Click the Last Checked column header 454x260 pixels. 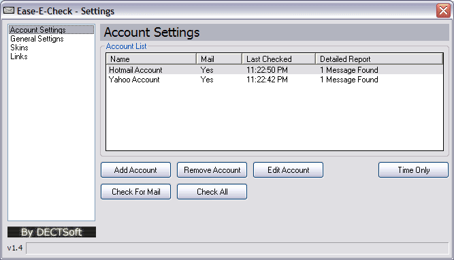278,59
